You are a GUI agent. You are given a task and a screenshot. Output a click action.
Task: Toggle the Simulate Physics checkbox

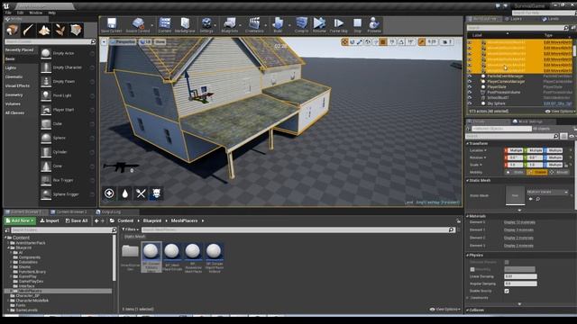507,262
